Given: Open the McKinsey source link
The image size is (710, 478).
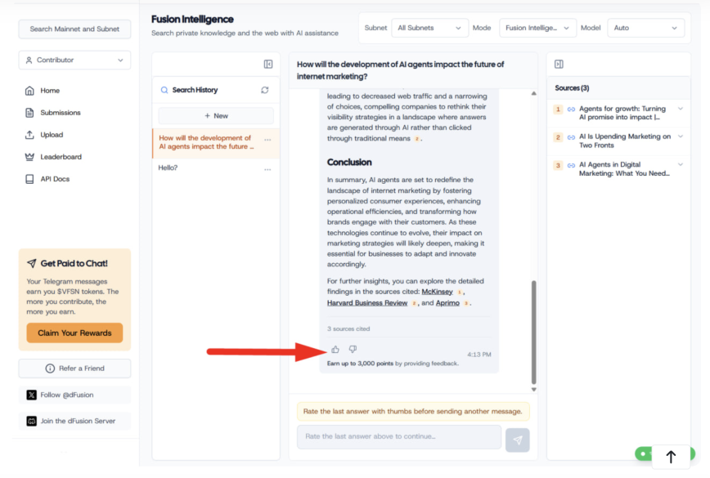Looking at the screenshot, I should click(x=438, y=292).
